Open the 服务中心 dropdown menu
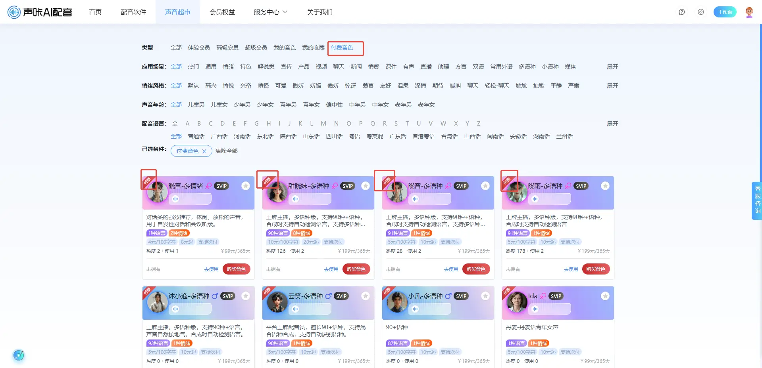The height and width of the screenshot is (368, 762). click(x=270, y=12)
